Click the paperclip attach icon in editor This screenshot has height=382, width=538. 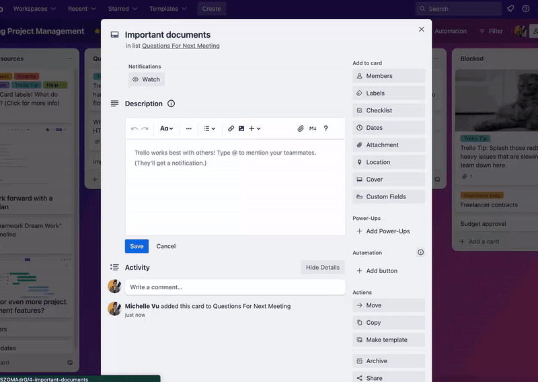coord(301,128)
